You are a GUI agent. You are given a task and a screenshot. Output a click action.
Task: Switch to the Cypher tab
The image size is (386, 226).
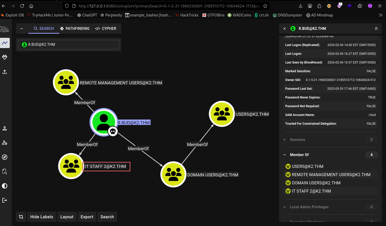click(106, 29)
